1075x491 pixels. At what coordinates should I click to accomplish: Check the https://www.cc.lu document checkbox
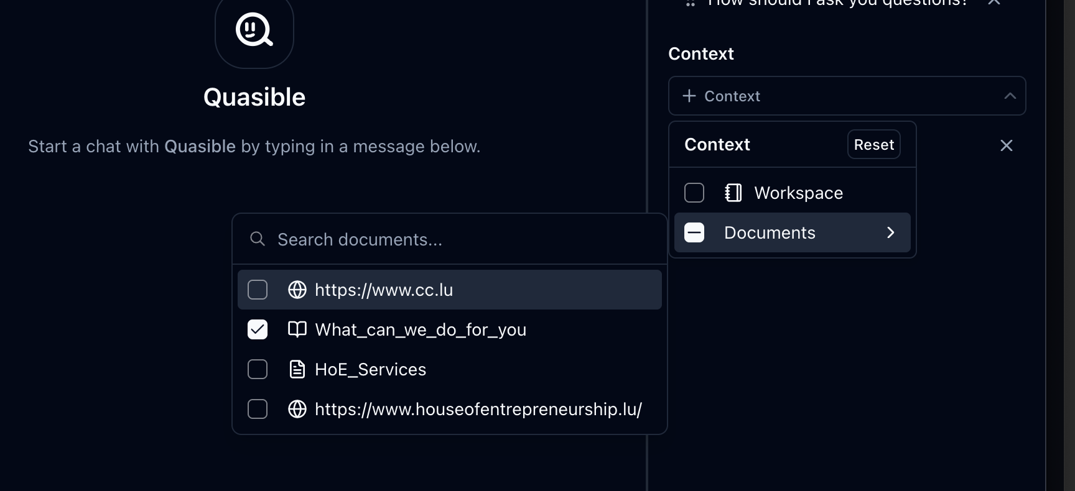click(x=258, y=290)
